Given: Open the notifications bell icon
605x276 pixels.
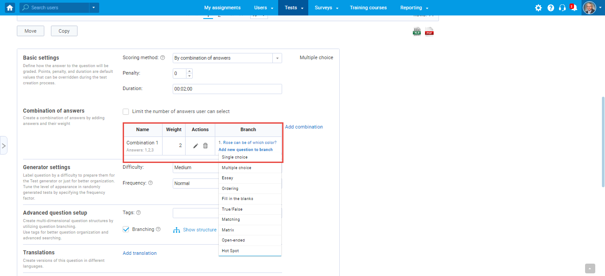Looking at the screenshot, I should click(574, 8).
